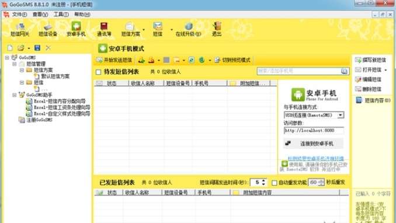
Task: Open dropdown arrow after red import icon
Action: [159, 60]
